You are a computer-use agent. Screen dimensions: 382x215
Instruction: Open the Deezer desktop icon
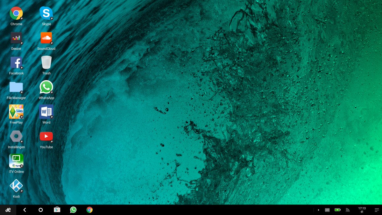click(x=16, y=38)
